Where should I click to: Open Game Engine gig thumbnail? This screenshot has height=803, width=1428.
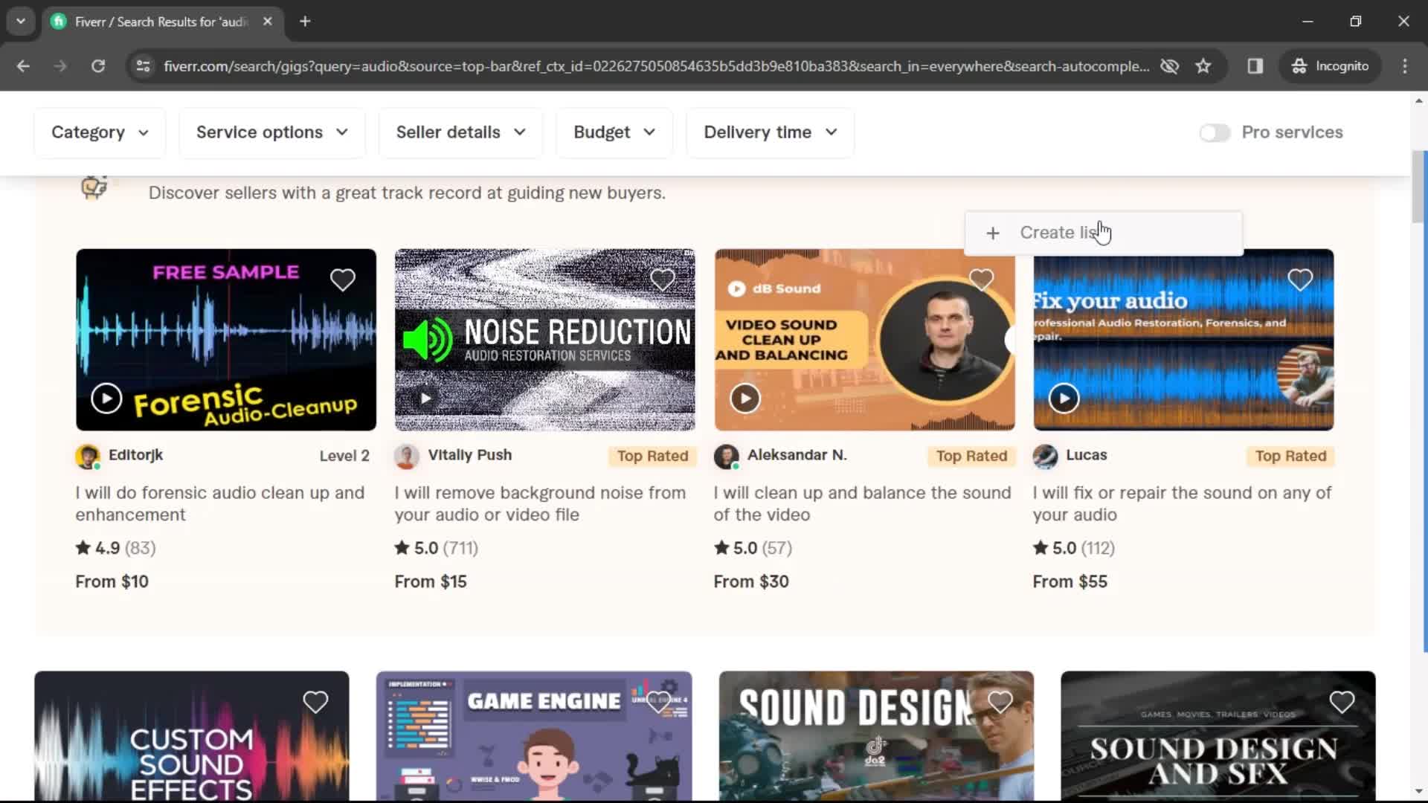(x=534, y=736)
